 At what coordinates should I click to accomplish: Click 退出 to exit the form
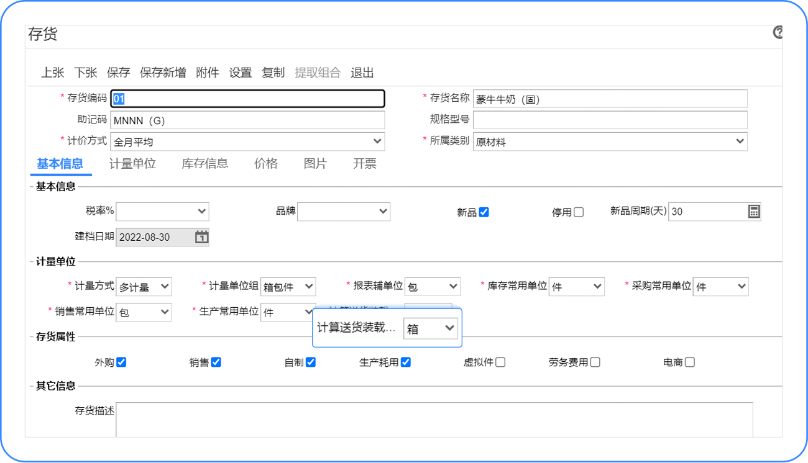(363, 73)
